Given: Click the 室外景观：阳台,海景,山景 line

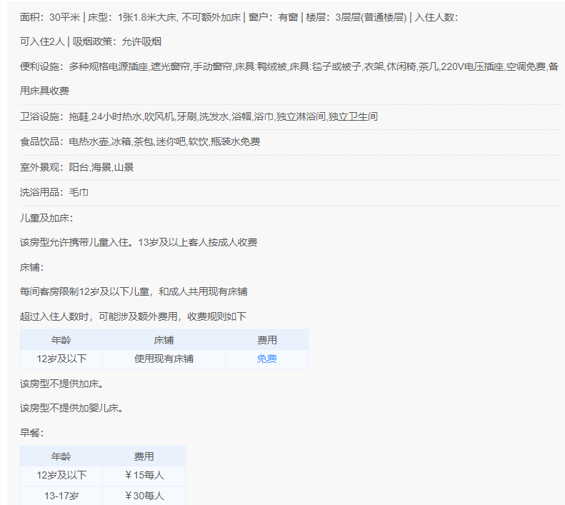Looking at the screenshot, I should [76, 167].
